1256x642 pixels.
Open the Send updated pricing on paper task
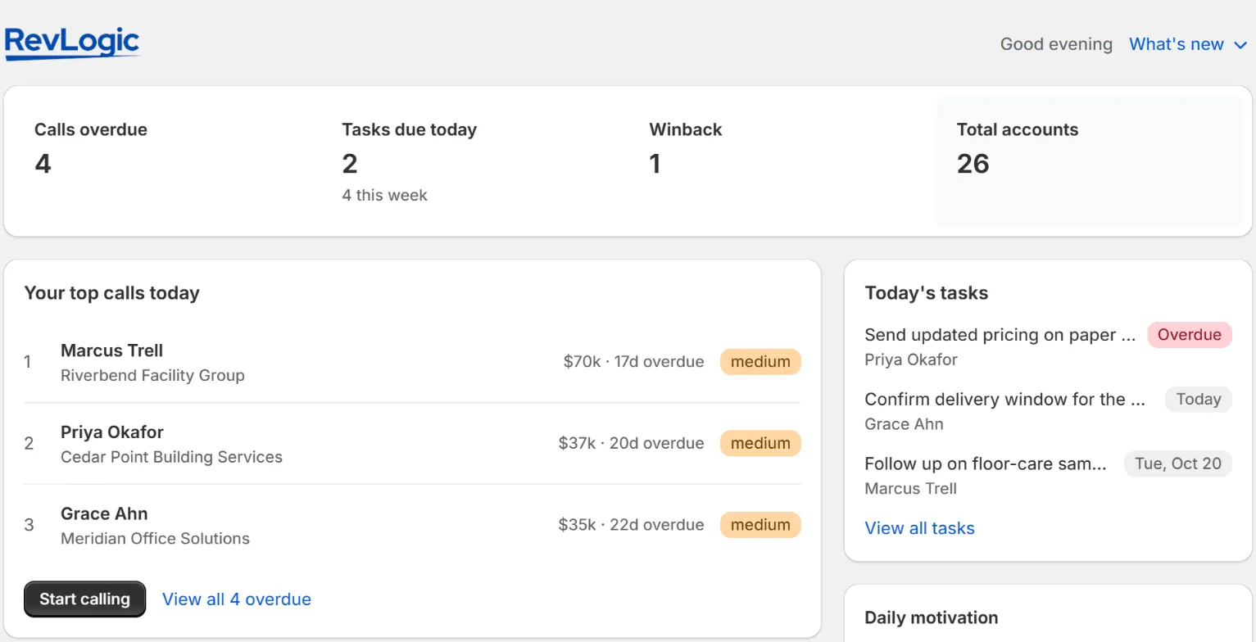(x=1000, y=334)
